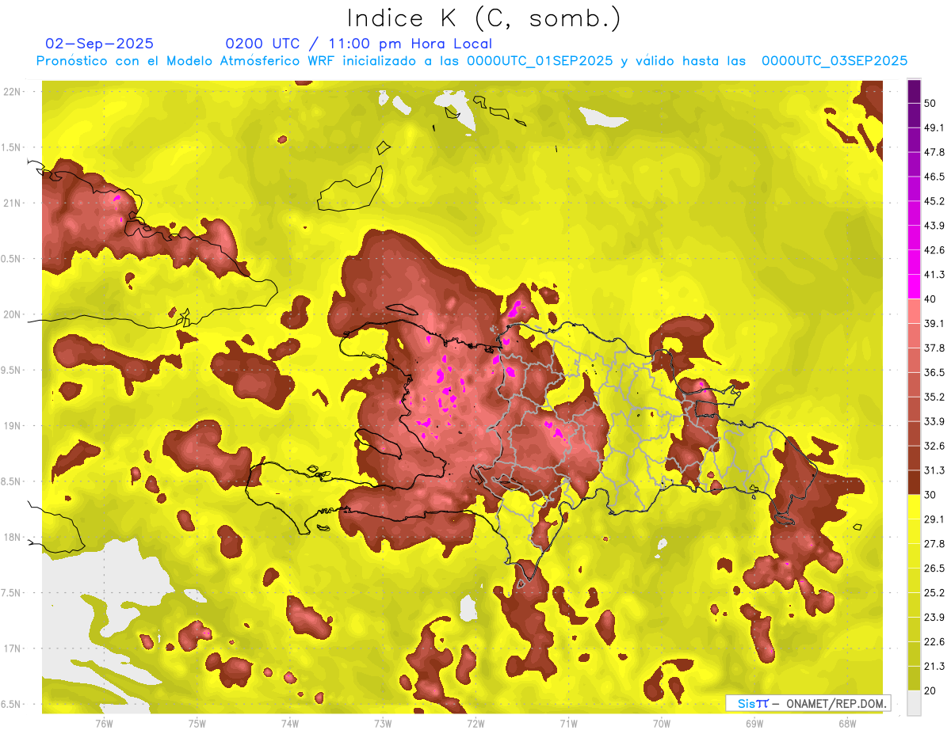This screenshot has width=951, height=734.
Task: Click the colorbar value "47.8"
Action: [934, 152]
